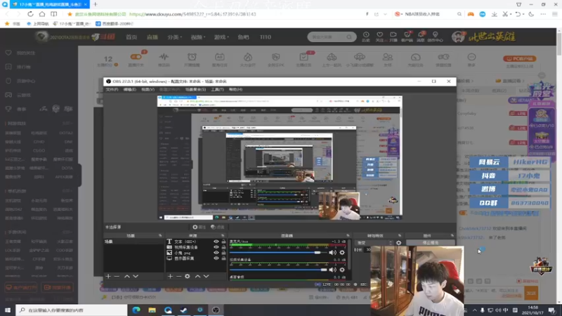Lock the 显示器采集 source

click(223, 258)
